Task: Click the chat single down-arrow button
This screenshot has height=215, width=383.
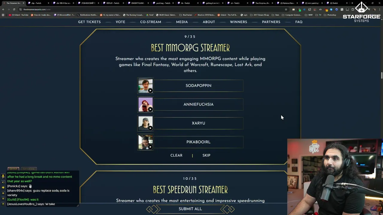Action: coord(3,199)
